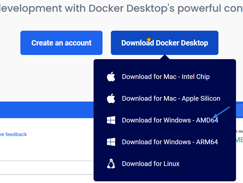243x183 pixels.
Task: Collapse the download options dropdown menu
Action: pos(165,43)
